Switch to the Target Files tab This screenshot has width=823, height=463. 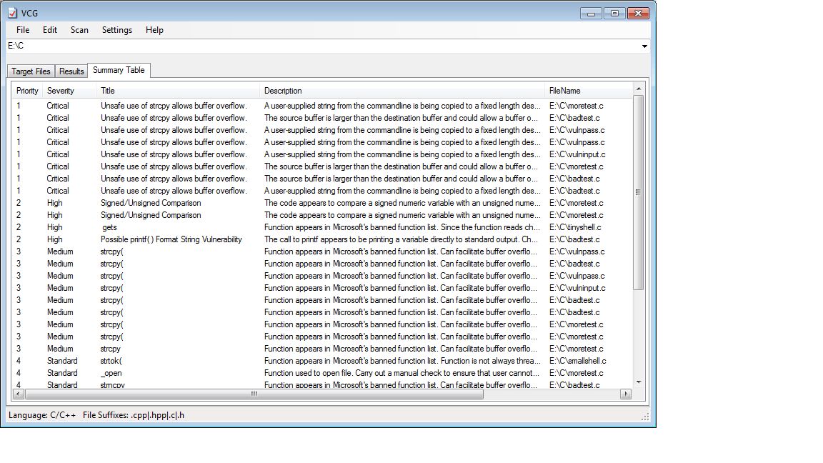pyautogui.click(x=30, y=71)
